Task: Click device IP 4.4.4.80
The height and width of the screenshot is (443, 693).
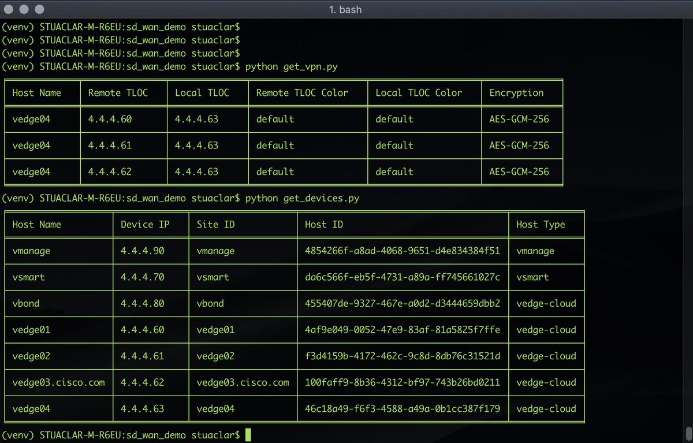Action: [x=142, y=303]
